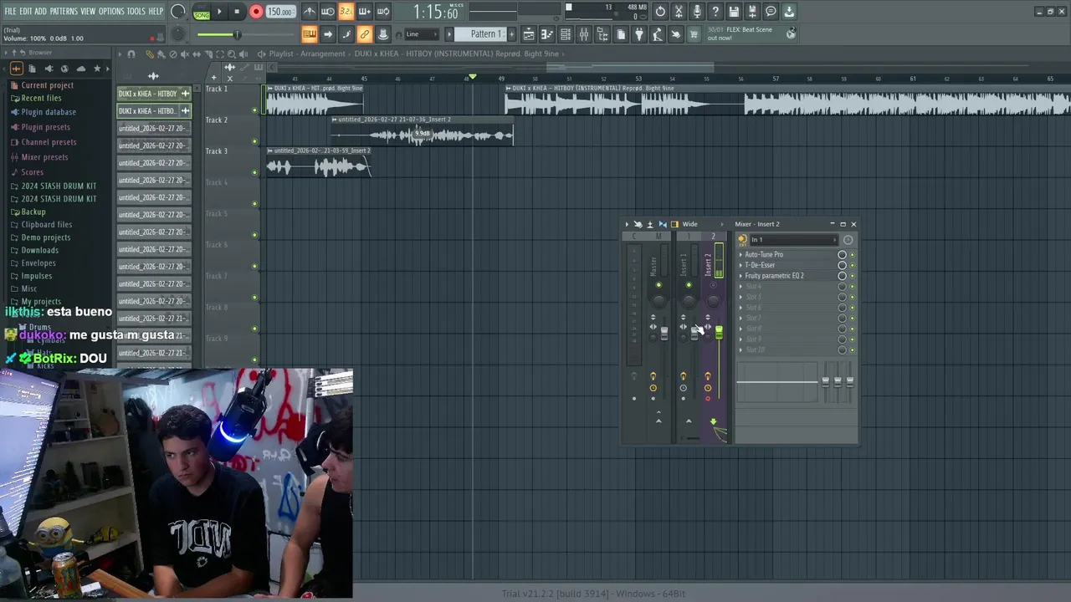1071x602 pixels.
Task: Open the audio editor scissors icon
Action: point(679,12)
